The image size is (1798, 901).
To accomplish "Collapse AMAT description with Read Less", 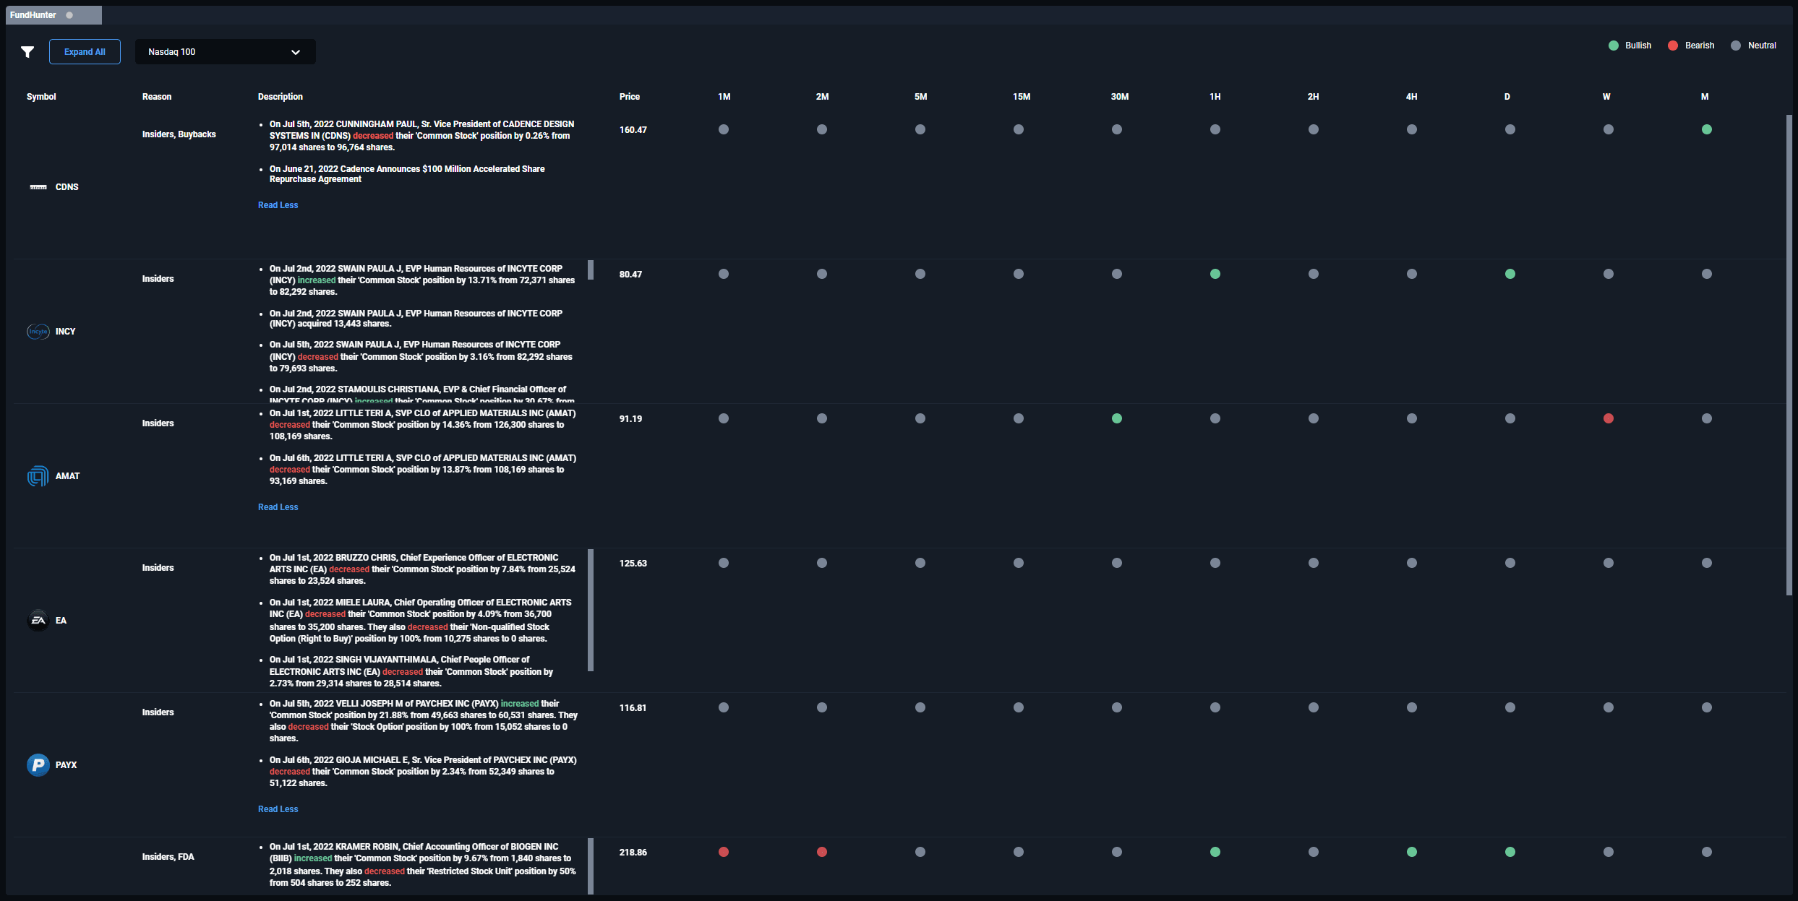I will 278,507.
